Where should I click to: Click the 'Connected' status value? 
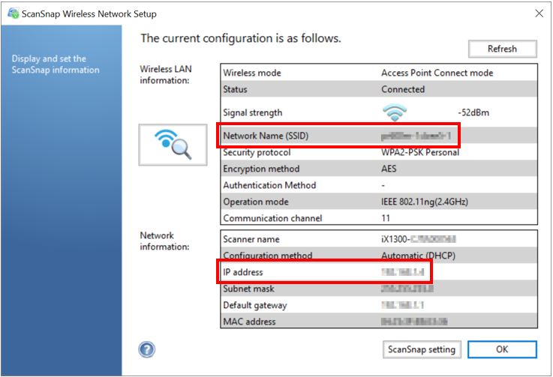403,89
